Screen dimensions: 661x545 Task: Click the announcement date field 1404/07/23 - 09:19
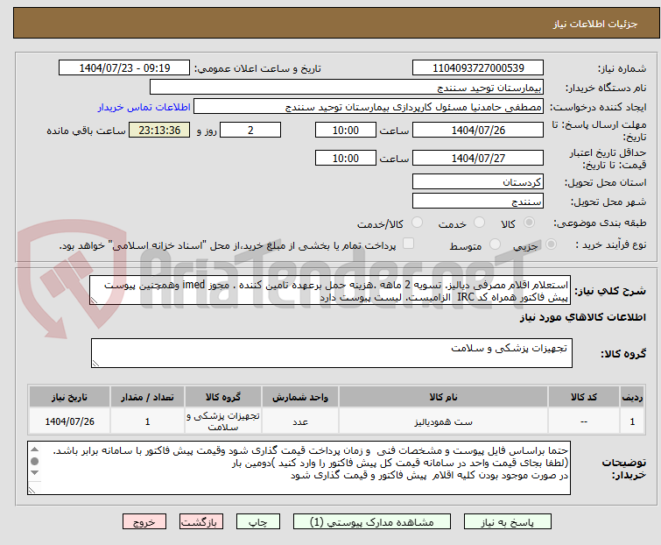click(x=124, y=68)
